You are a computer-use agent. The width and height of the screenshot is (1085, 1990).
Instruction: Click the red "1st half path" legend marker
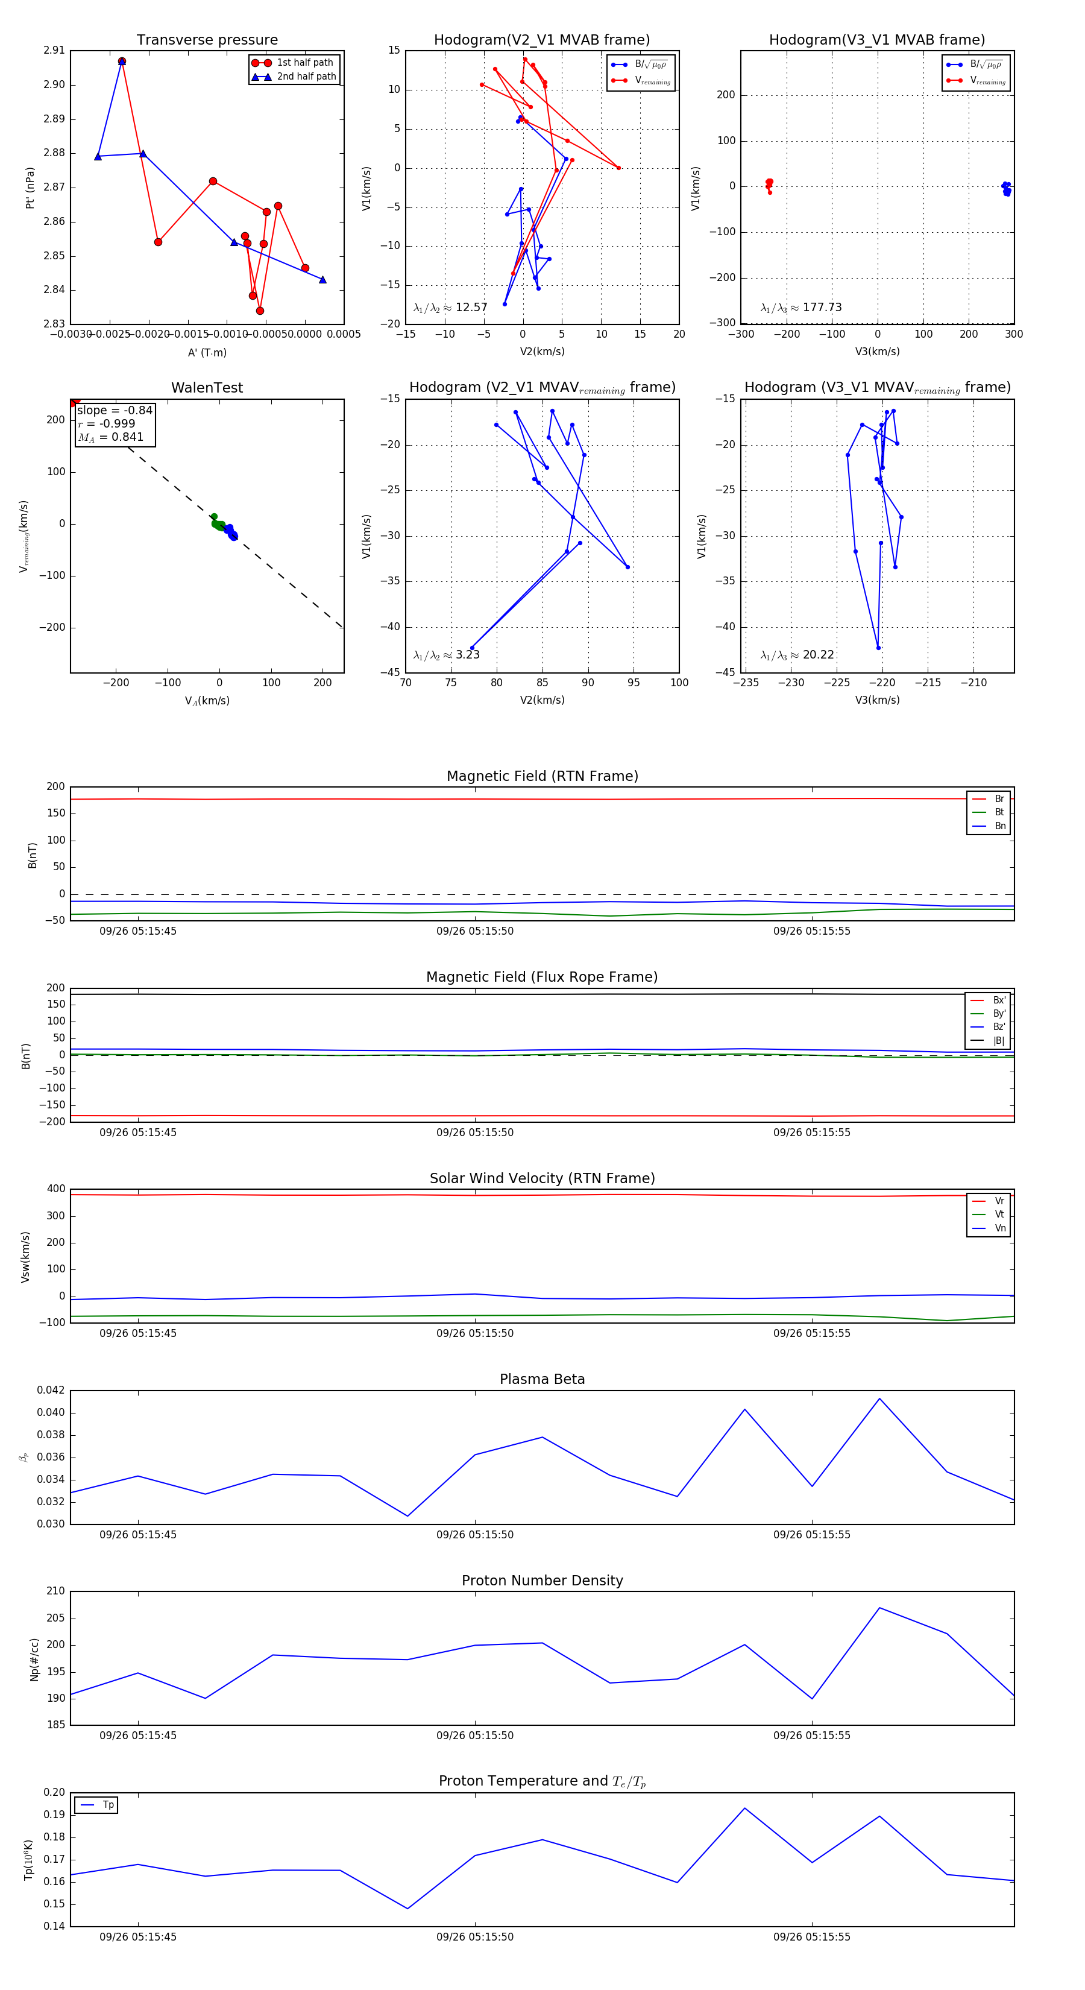coord(261,63)
